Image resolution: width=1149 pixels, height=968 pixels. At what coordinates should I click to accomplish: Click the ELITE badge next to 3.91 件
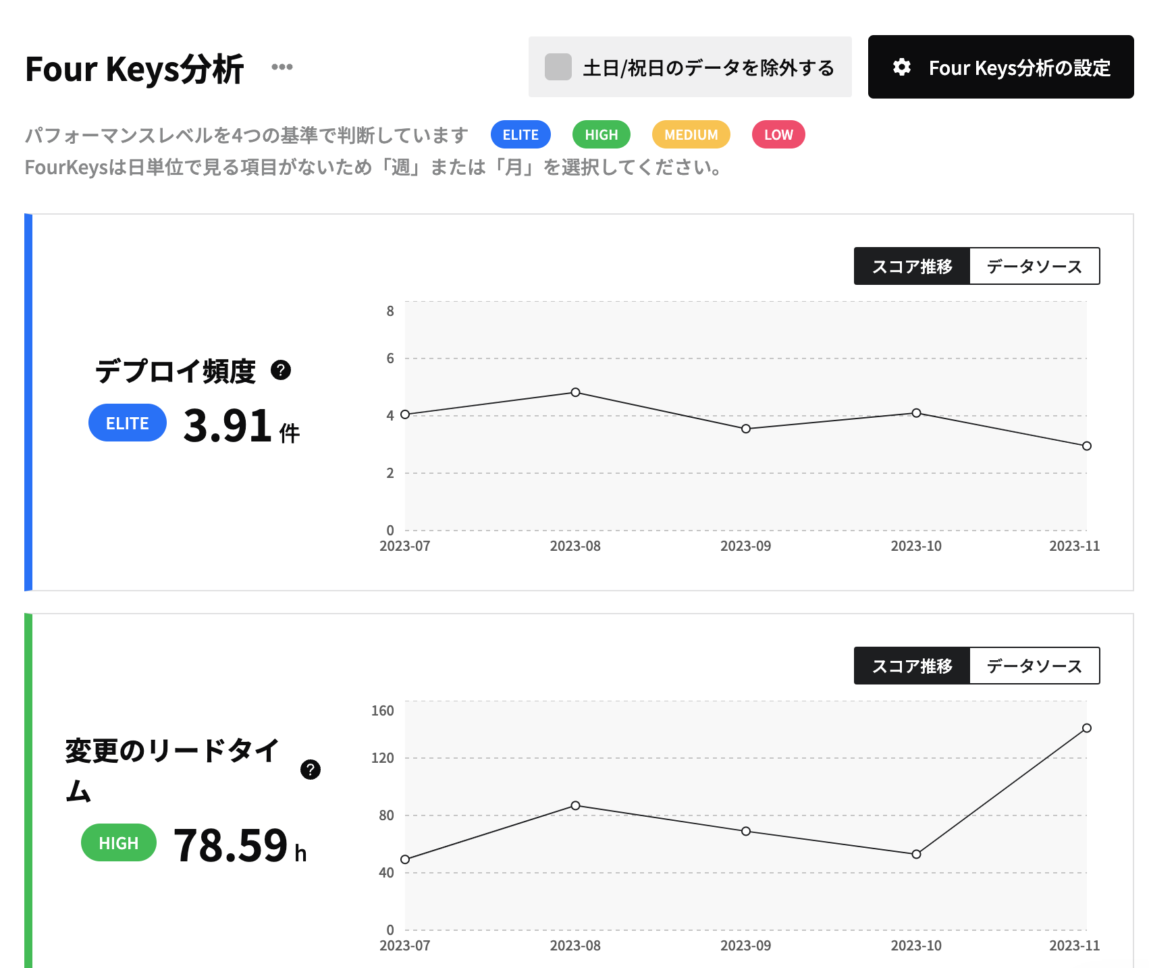pos(128,423)
